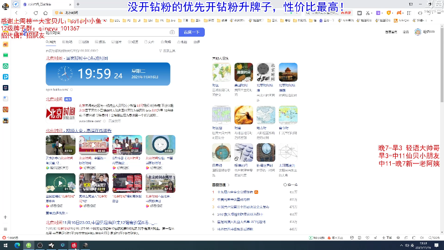Click the 100% zoom control in status bar
The width and height of the screenshot is (444, 250).
click(x=434, y=238)
